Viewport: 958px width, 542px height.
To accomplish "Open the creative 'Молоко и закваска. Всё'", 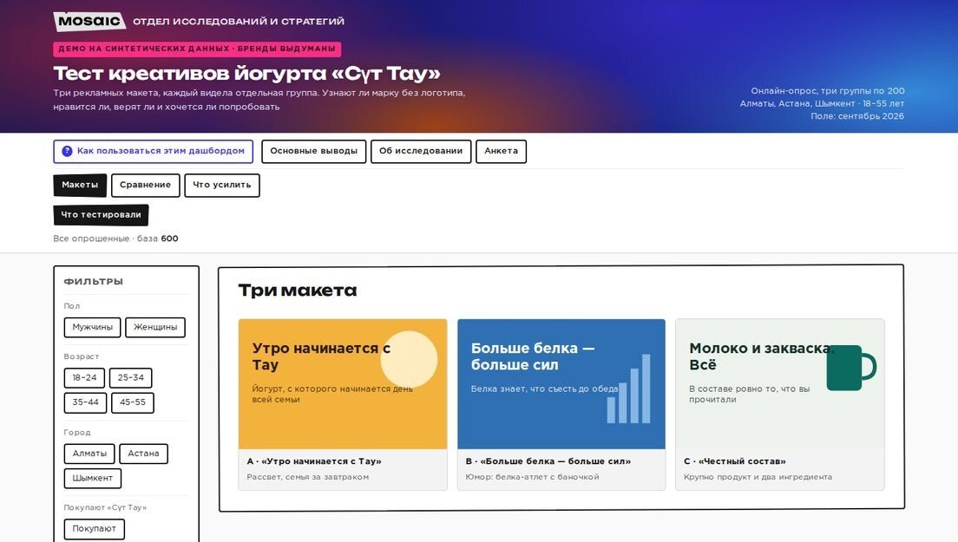I will pos(780,384).
